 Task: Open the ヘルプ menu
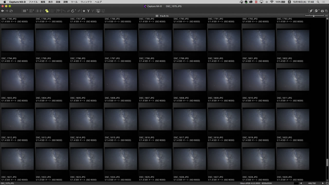[98, 2]
